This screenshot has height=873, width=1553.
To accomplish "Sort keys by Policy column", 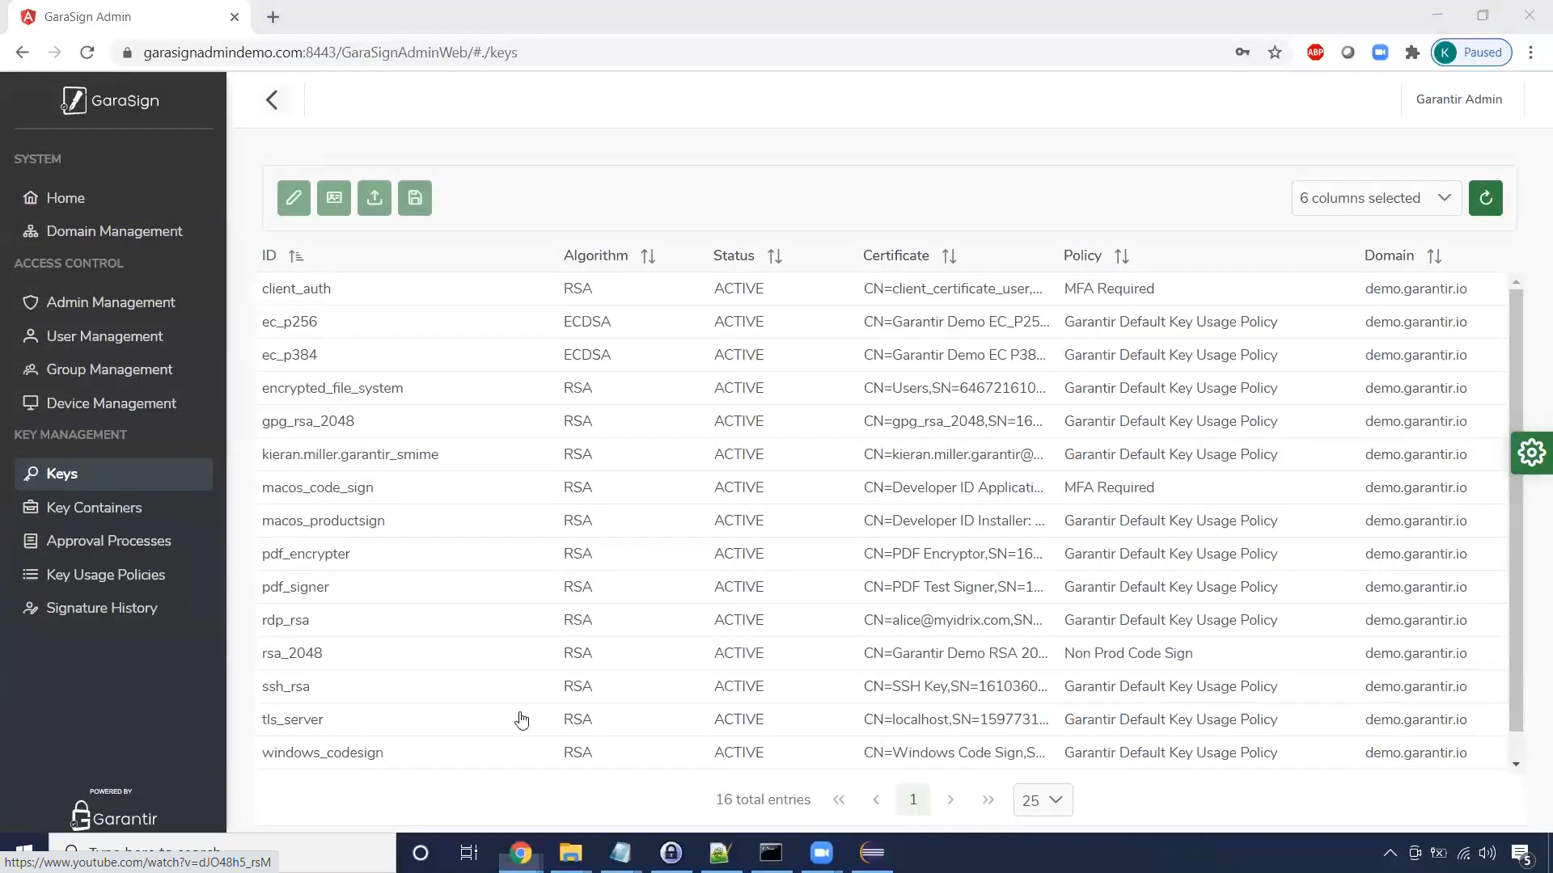I will click(x=1123, y=256).
